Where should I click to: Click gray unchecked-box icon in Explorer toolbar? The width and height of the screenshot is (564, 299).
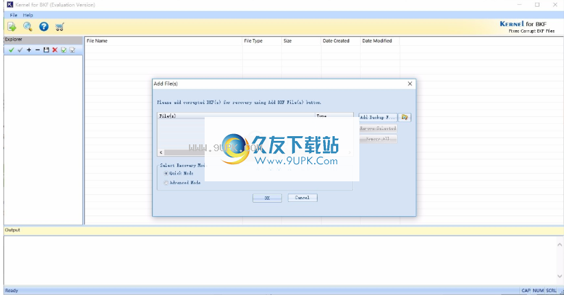pos(73,50)
